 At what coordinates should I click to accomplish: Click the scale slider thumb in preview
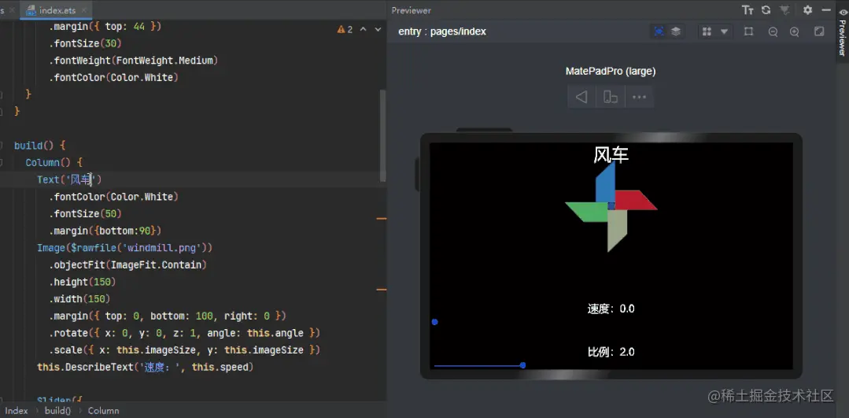[522, 365]
